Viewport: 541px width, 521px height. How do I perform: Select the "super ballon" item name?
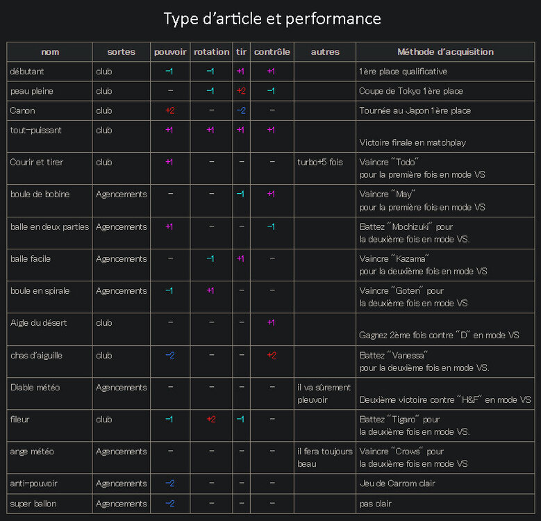tap(33, 504)
